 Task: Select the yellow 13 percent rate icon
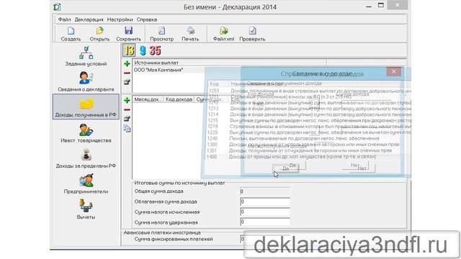[x=129, y=50]
